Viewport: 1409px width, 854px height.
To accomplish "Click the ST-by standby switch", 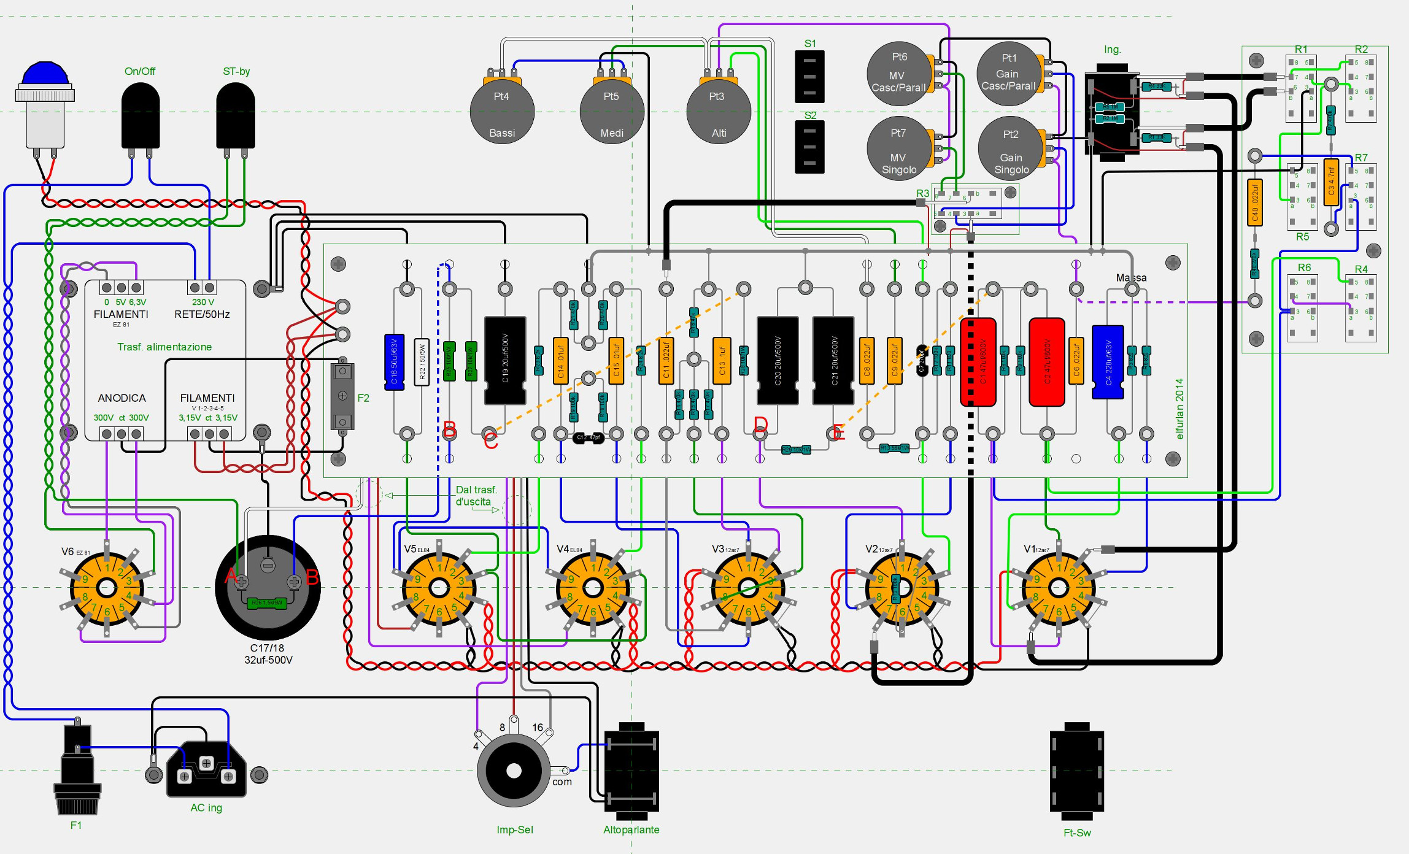I will tap(236, 117).
